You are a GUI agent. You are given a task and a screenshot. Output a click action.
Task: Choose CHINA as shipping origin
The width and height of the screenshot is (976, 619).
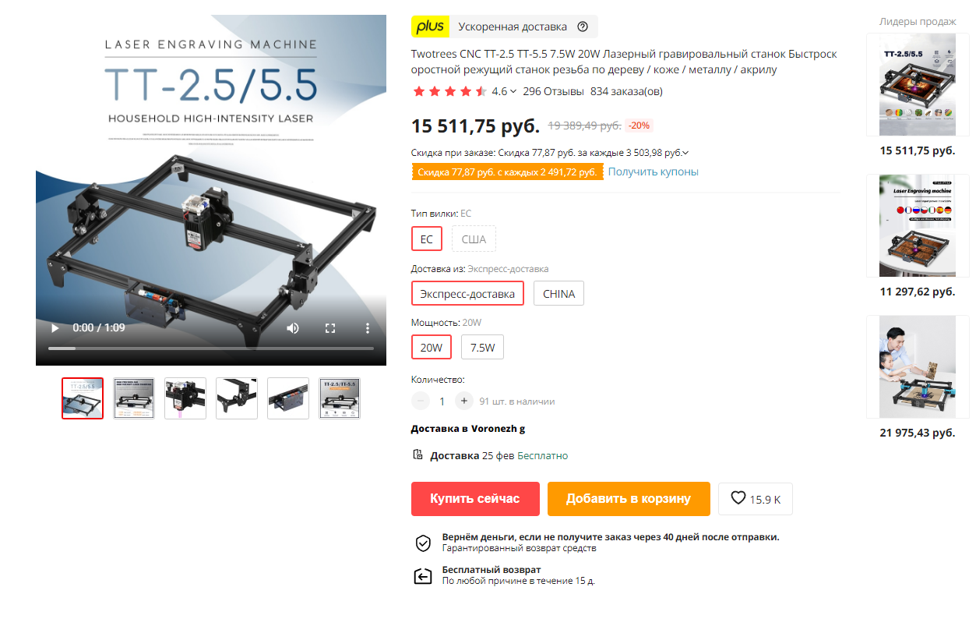tap(558, 294)
